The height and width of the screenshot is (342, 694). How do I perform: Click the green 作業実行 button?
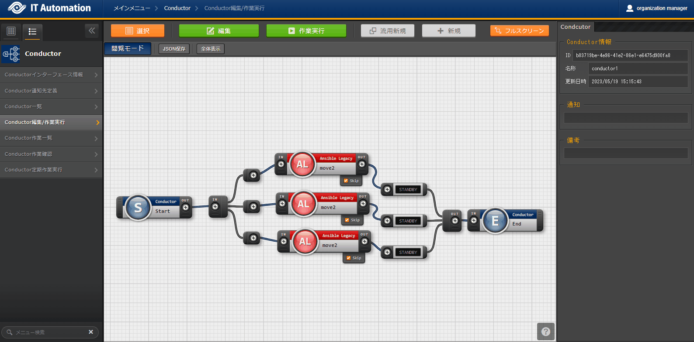pos(306,31)
